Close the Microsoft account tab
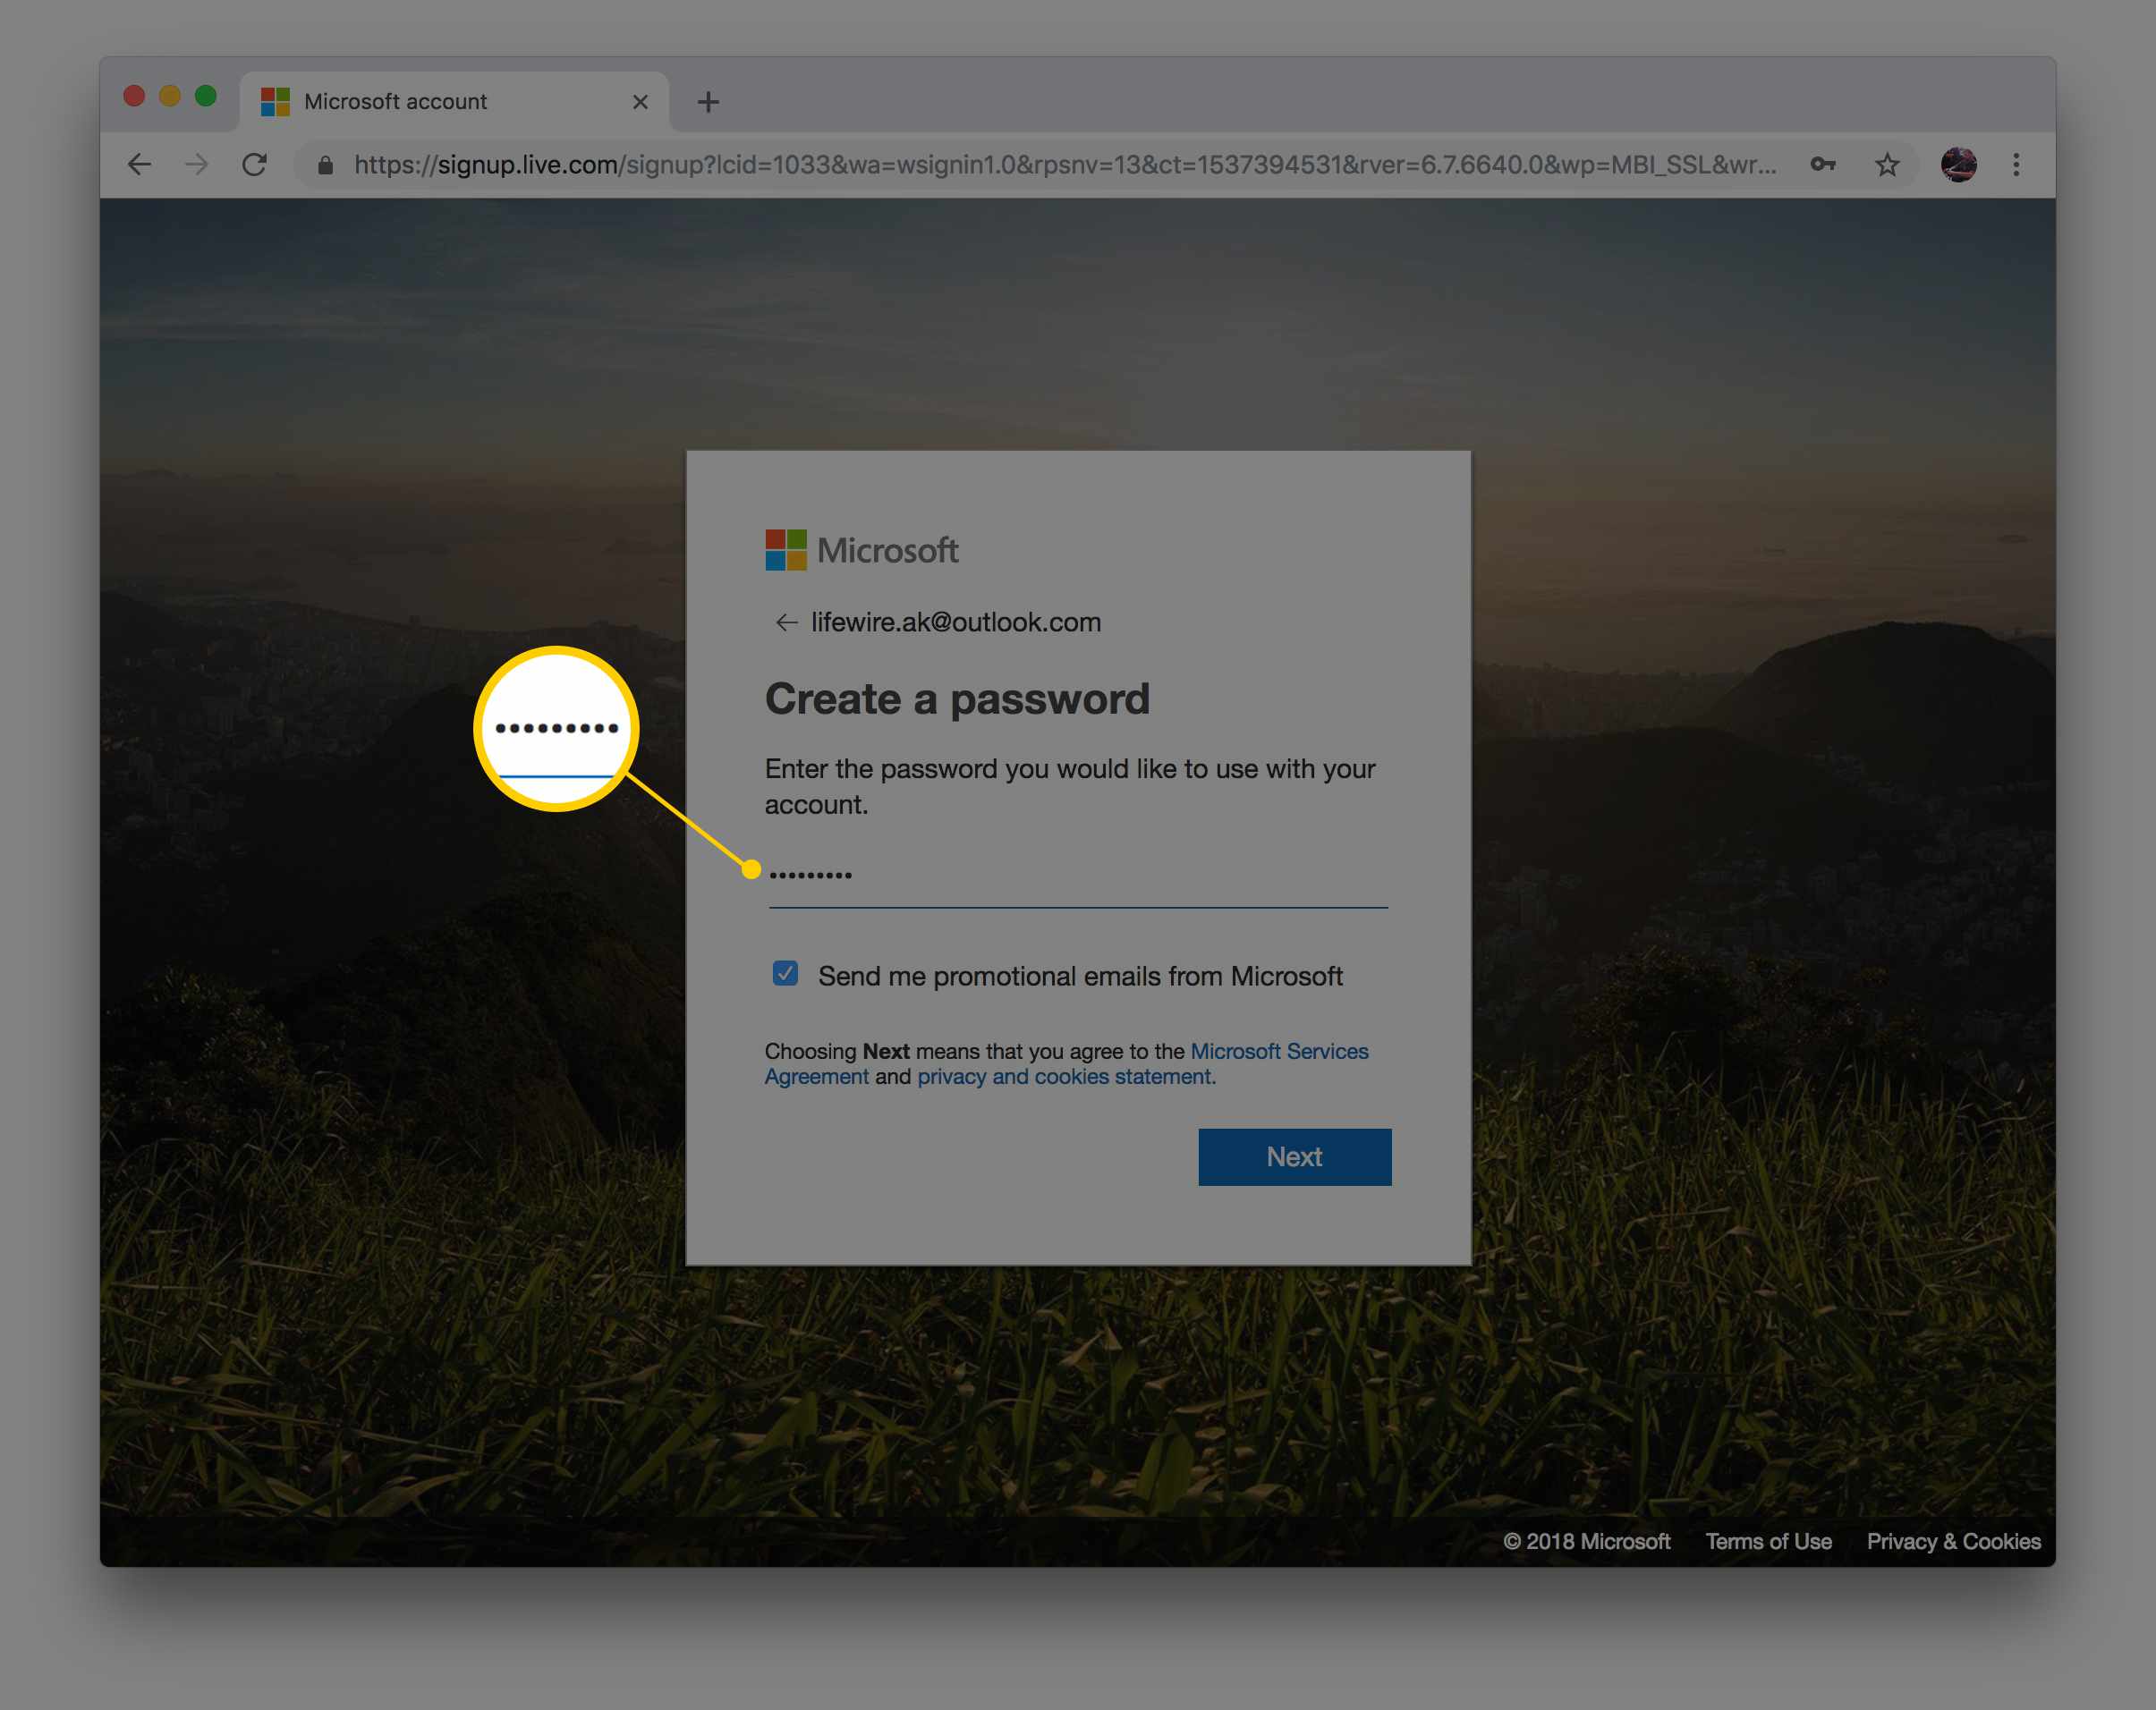2156x1710 pixels. pyautogui.click(x=640, y=102)
